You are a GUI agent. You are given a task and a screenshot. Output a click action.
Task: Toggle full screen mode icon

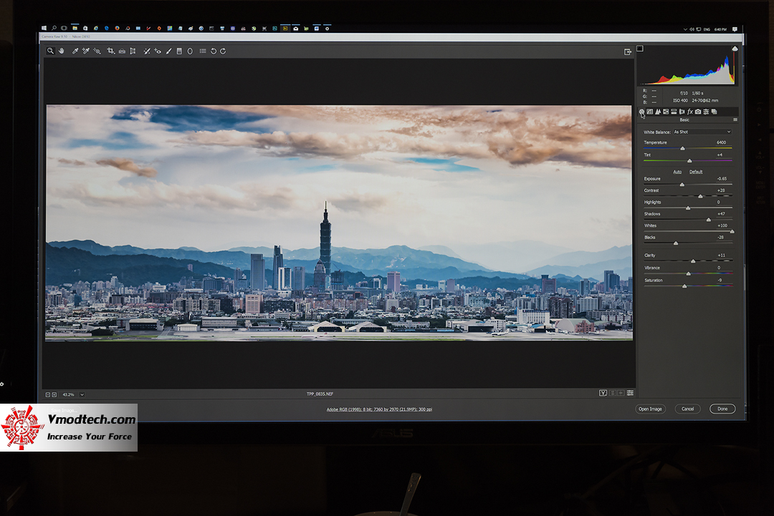click(x=628, y=52)
